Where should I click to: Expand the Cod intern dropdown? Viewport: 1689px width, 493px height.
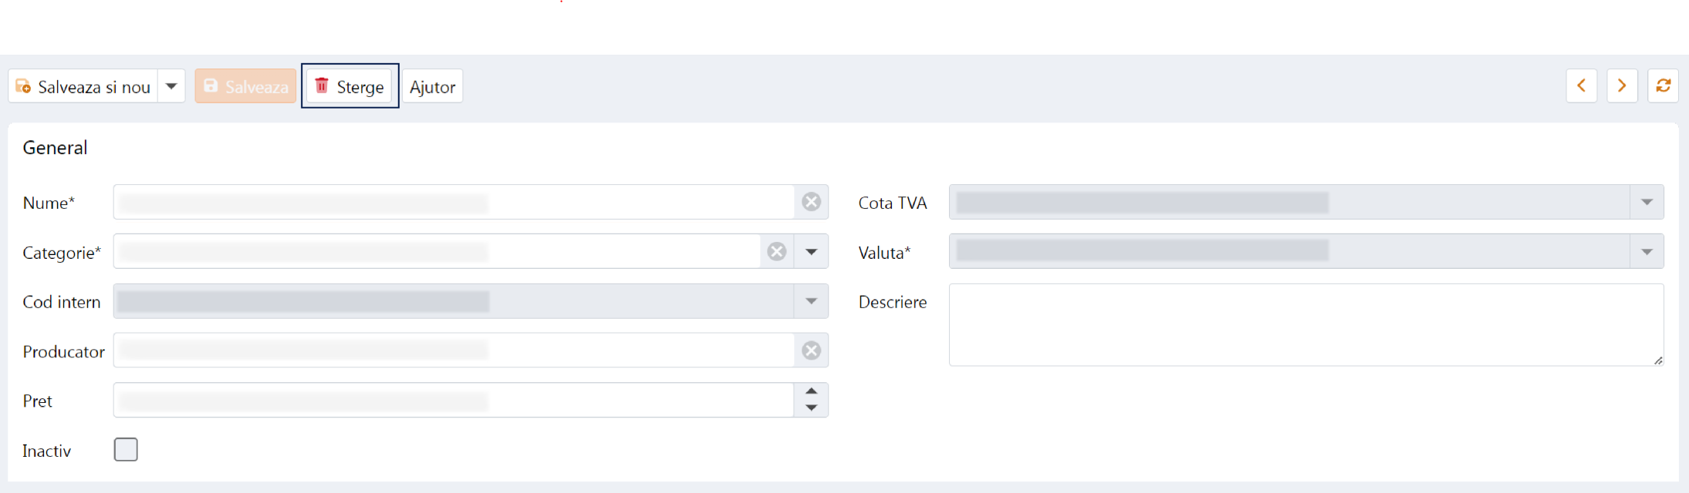tap(811, 301)
